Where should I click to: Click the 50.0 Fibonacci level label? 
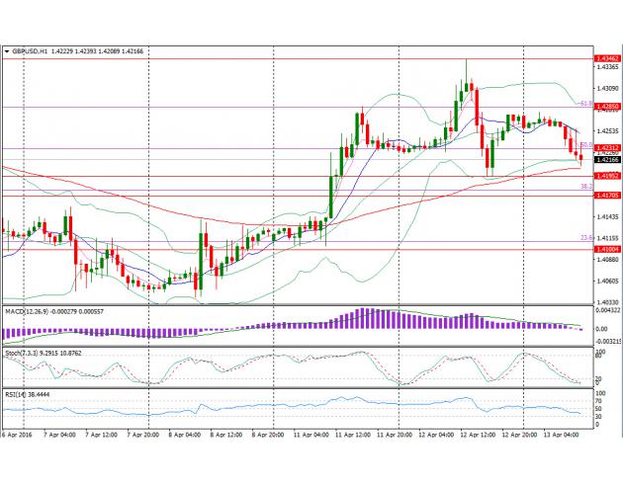[585, 145]
